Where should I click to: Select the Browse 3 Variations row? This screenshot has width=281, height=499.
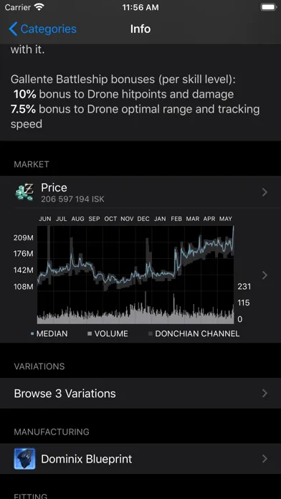point(140,394)
